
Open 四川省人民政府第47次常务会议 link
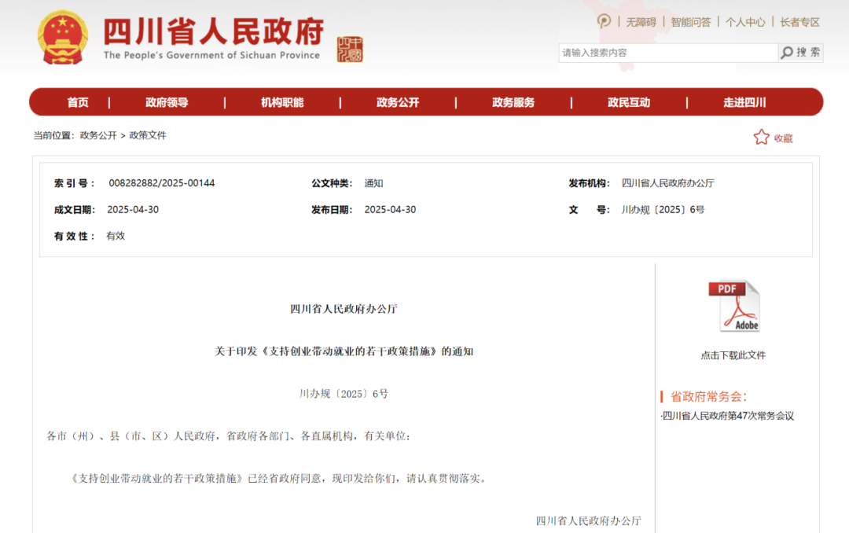tap(728, 416)
